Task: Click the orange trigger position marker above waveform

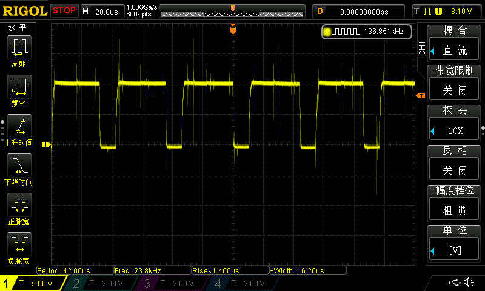Action: 233,29
